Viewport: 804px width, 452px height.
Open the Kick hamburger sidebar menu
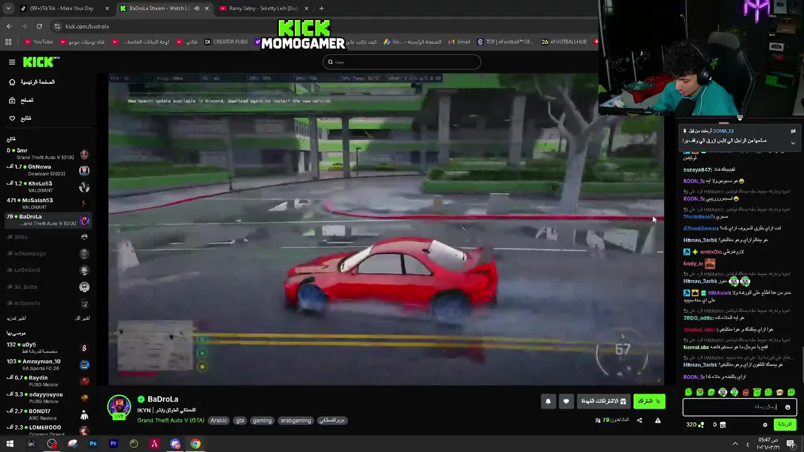12,62
